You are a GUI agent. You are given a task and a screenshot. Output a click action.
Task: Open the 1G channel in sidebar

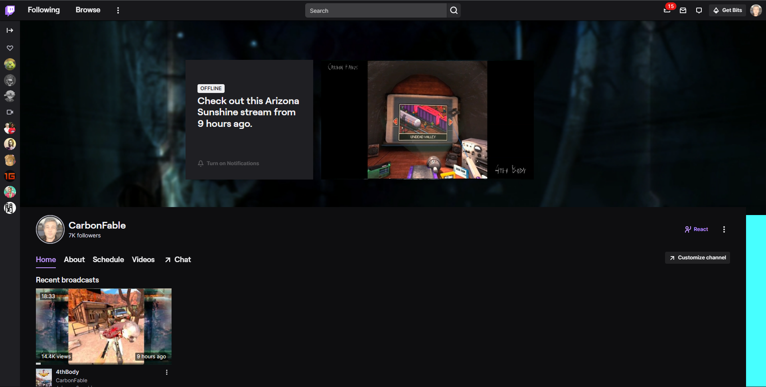10,176
